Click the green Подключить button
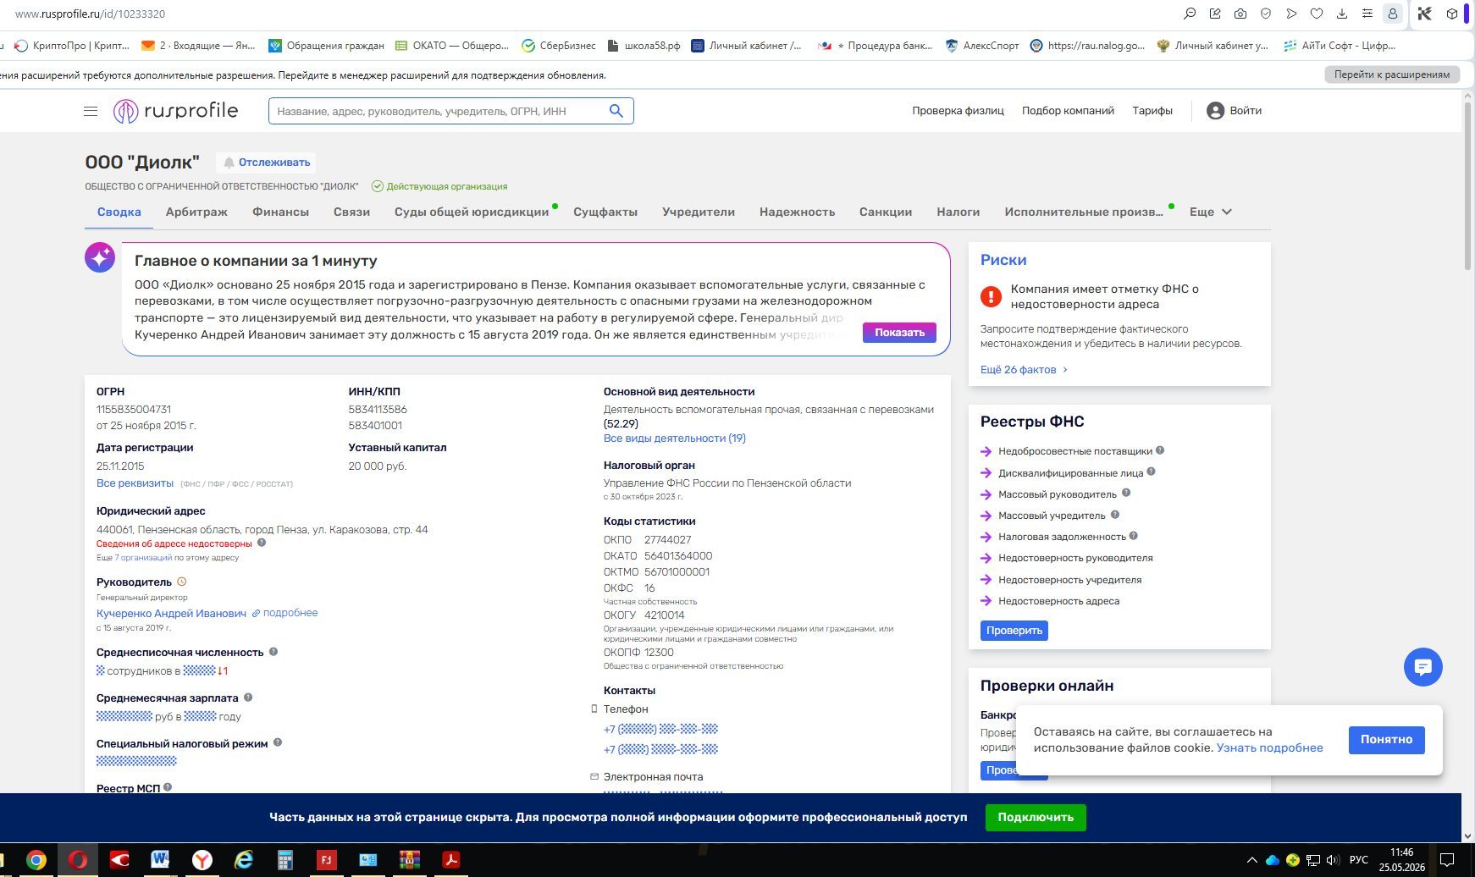 tap(1036, 818)
